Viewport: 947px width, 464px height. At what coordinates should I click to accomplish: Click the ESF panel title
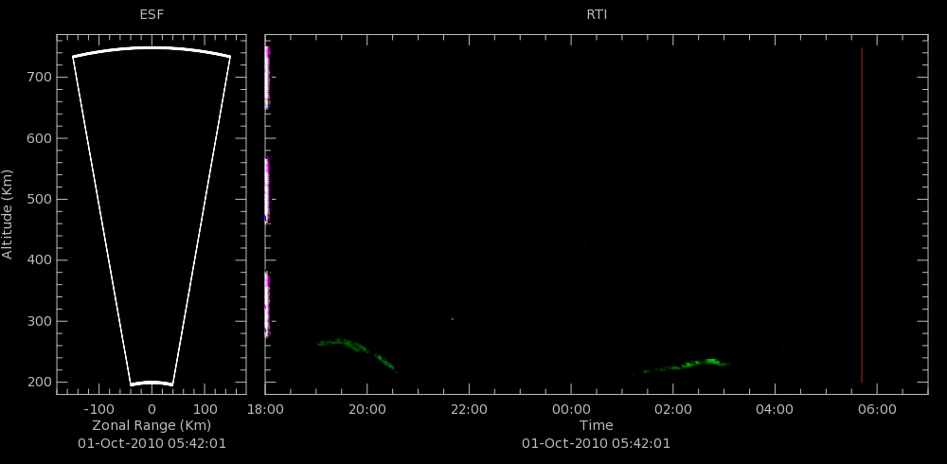[x=152, y=15]
